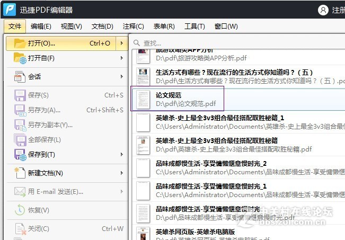
Task: Open recent file 生活方式有哪些 (五)
Action: pos(238,76)
